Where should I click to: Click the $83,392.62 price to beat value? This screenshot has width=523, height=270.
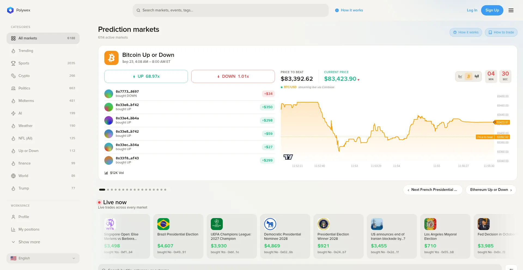point(297,79)
